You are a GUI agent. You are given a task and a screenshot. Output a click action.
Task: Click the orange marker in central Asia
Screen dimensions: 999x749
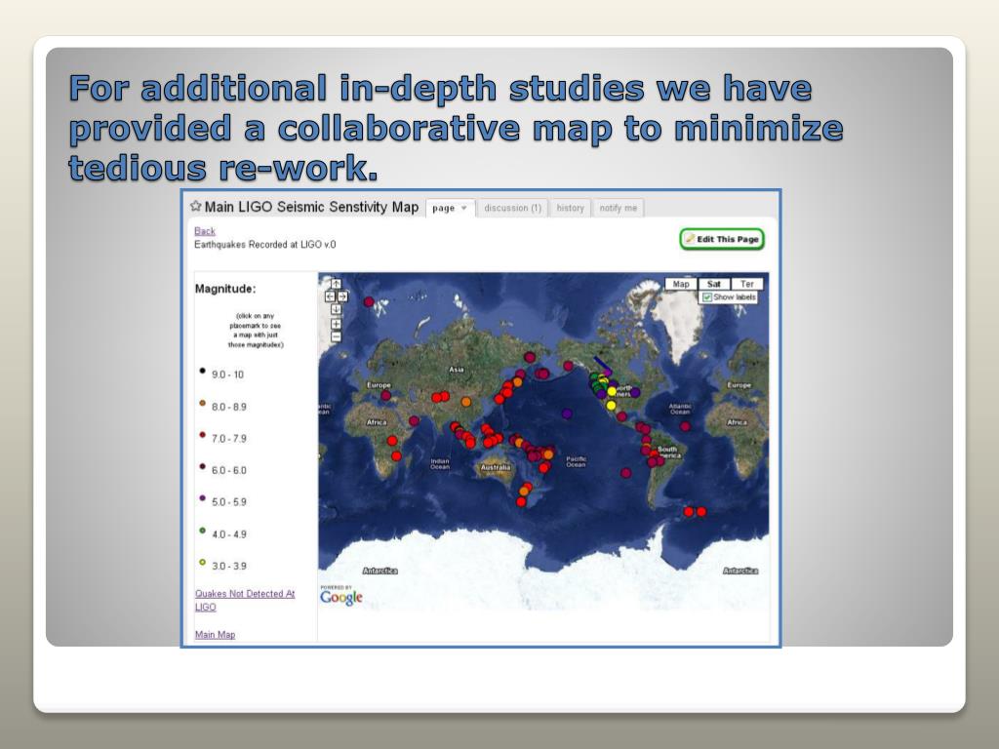(x=466, y=402)
